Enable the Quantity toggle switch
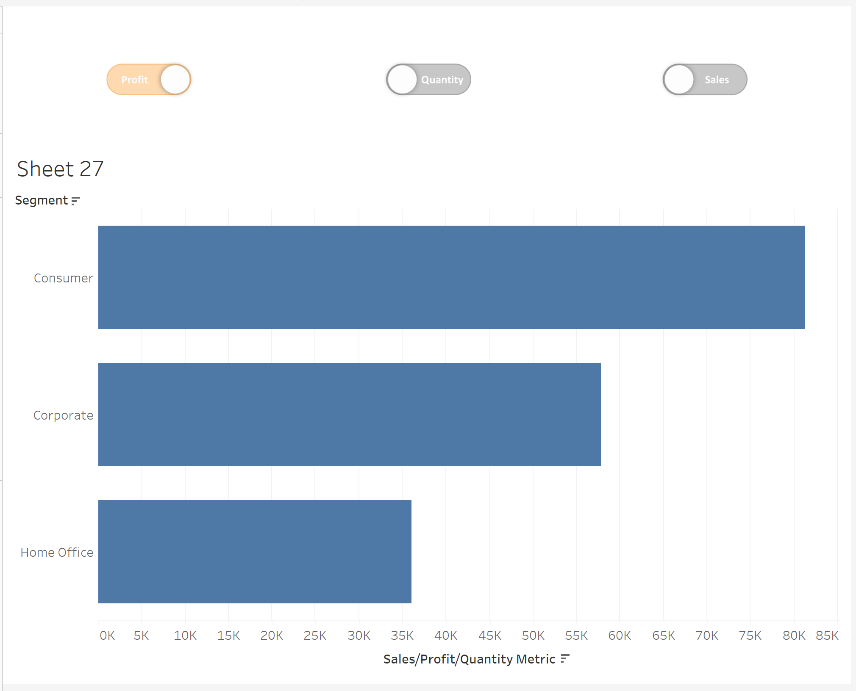 (428, 80)
